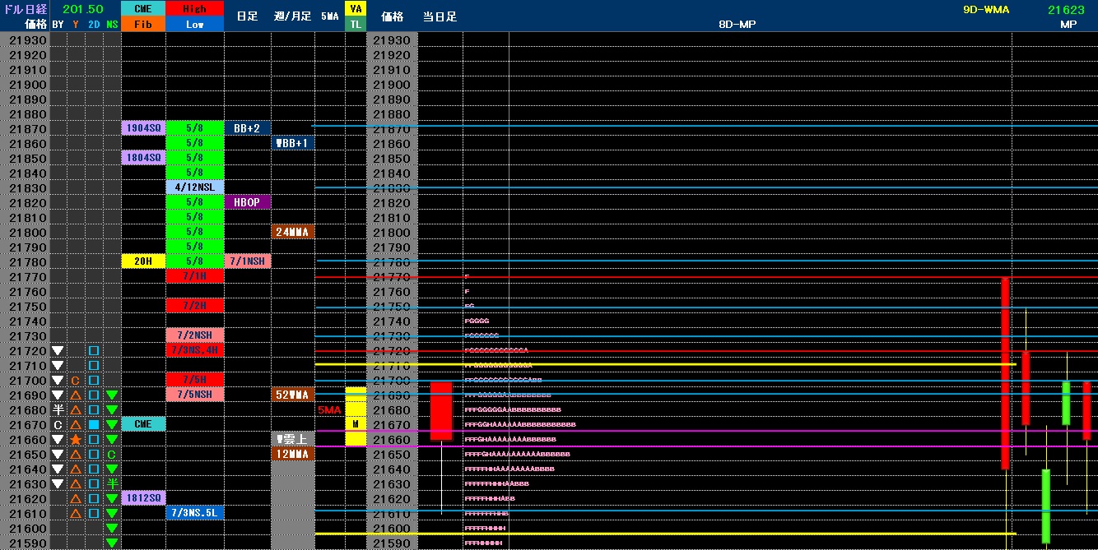Click the 9D-WMA label
1098x550 pixels.
tap(986, 9)
